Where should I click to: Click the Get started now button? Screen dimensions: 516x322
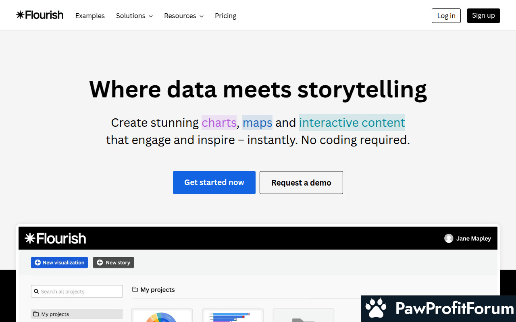point(214,182)
